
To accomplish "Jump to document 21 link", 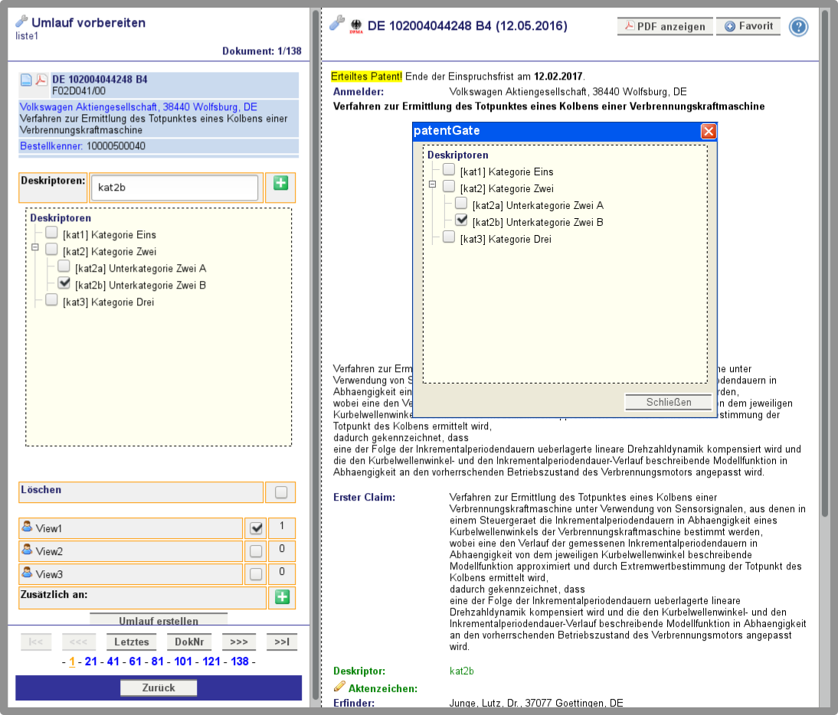I will pos(91,661).
